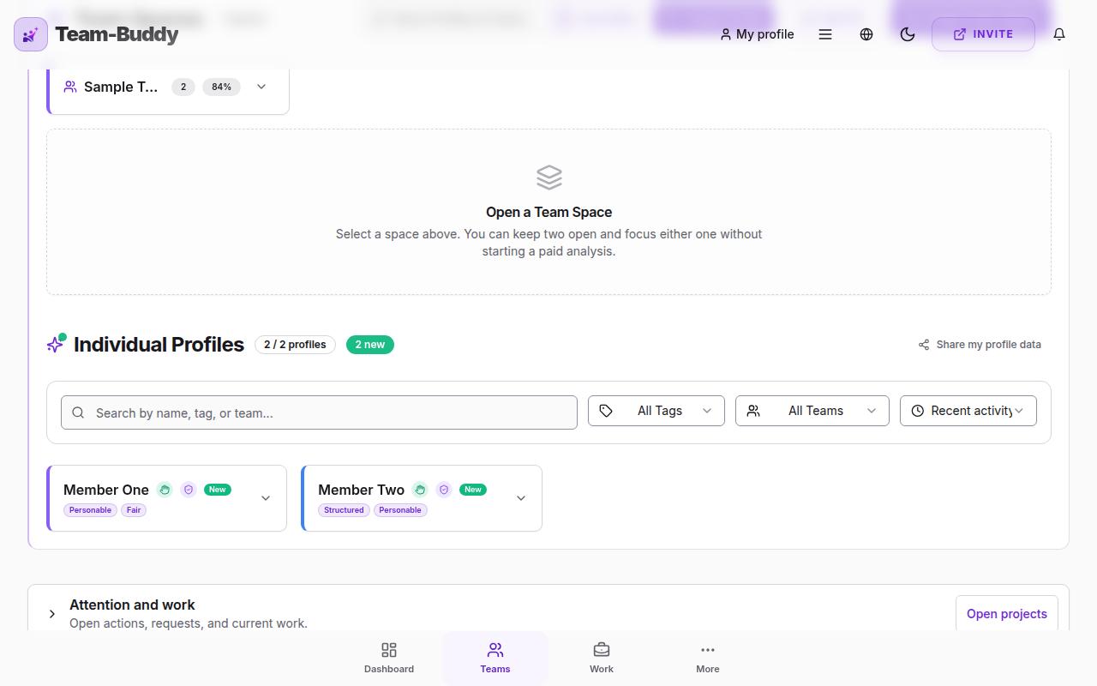The width and height of the screenshot is (1097, 686).
Task: Click the purple shield icon on Member Two
Action: tap(444, 490)
